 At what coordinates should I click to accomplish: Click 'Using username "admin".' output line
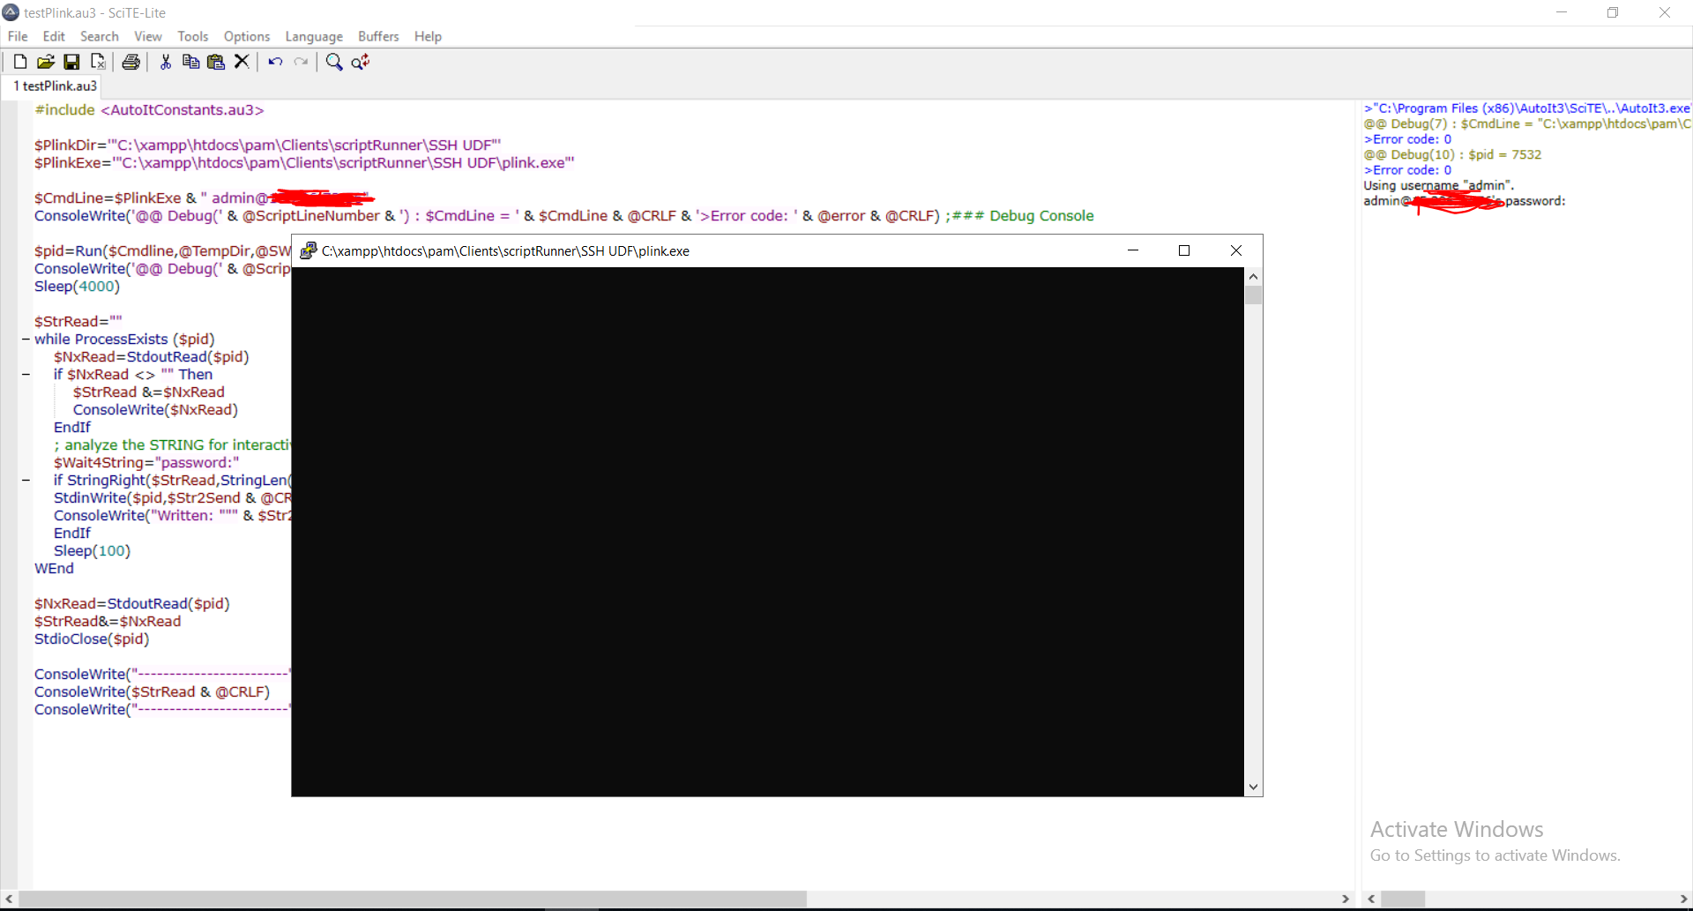click(x=1438, y=186)
